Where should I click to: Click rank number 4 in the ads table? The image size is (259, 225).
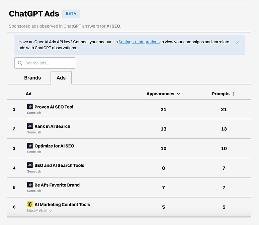14,168
